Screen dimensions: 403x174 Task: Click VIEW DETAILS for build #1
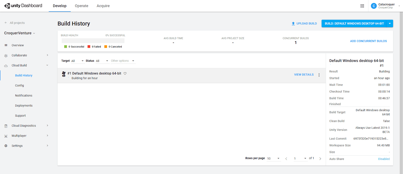[304, 75]
